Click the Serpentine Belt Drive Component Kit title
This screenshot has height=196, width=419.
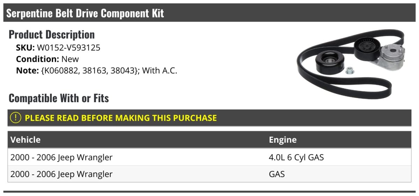(x=85, y=14)
